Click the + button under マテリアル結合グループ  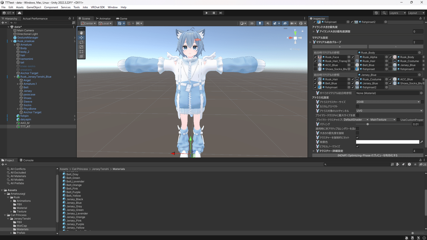(x=340, y=46)
